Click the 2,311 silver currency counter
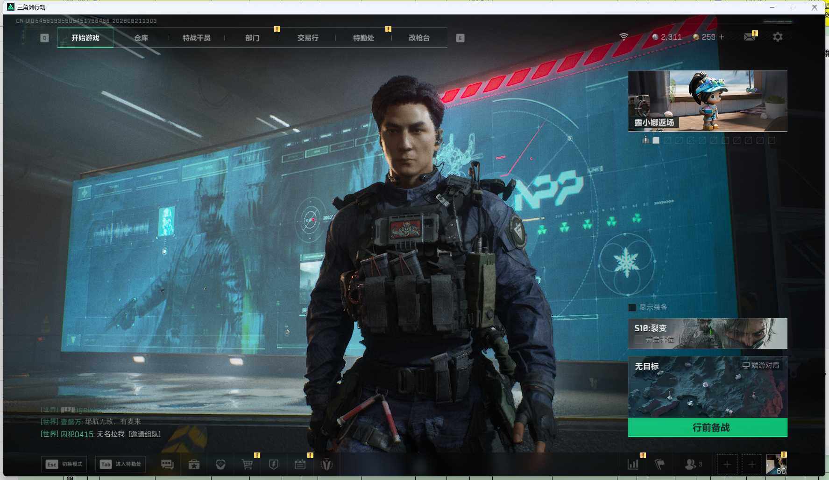This screenshot has height=480, width=829. 666,37
